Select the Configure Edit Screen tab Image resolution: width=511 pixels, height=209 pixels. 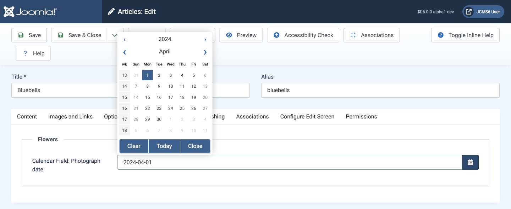click(307, 116)
